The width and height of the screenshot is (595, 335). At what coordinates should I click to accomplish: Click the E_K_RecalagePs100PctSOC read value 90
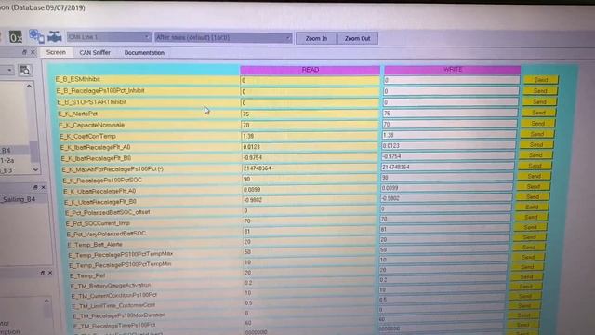[x=310, y=179]
